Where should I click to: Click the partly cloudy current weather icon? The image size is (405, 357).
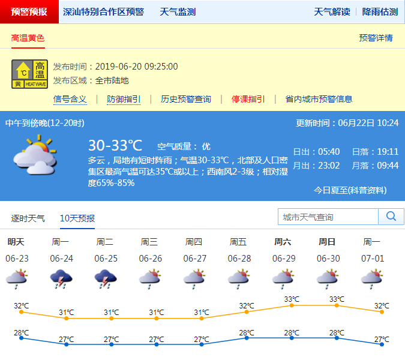(x=35, y=155)
